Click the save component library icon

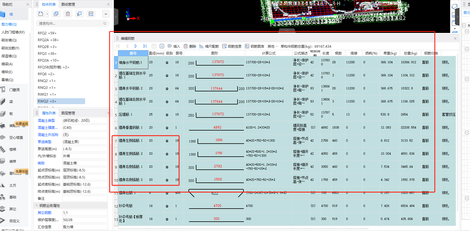pos(91,14)
